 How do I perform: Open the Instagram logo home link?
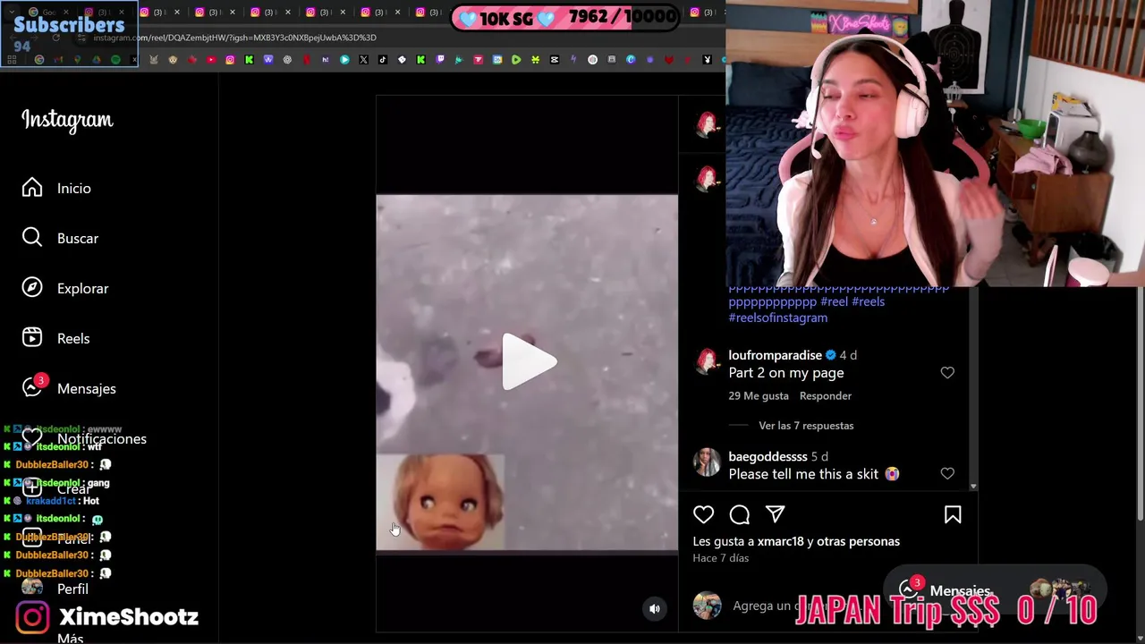pos(67,120)
